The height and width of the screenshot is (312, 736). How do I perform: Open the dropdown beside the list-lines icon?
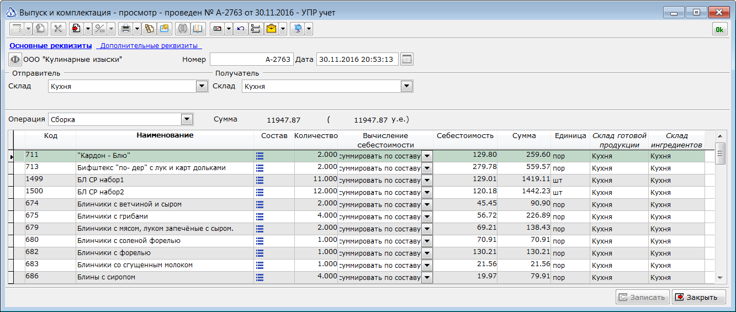(28, 29)
